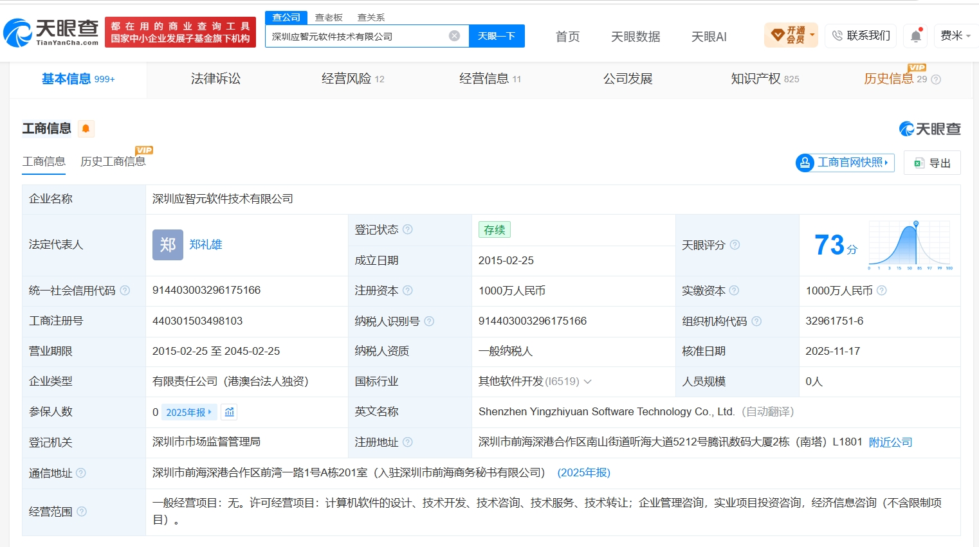Open the 附近公司 link
979x547 pixels.
coord(891,442)
